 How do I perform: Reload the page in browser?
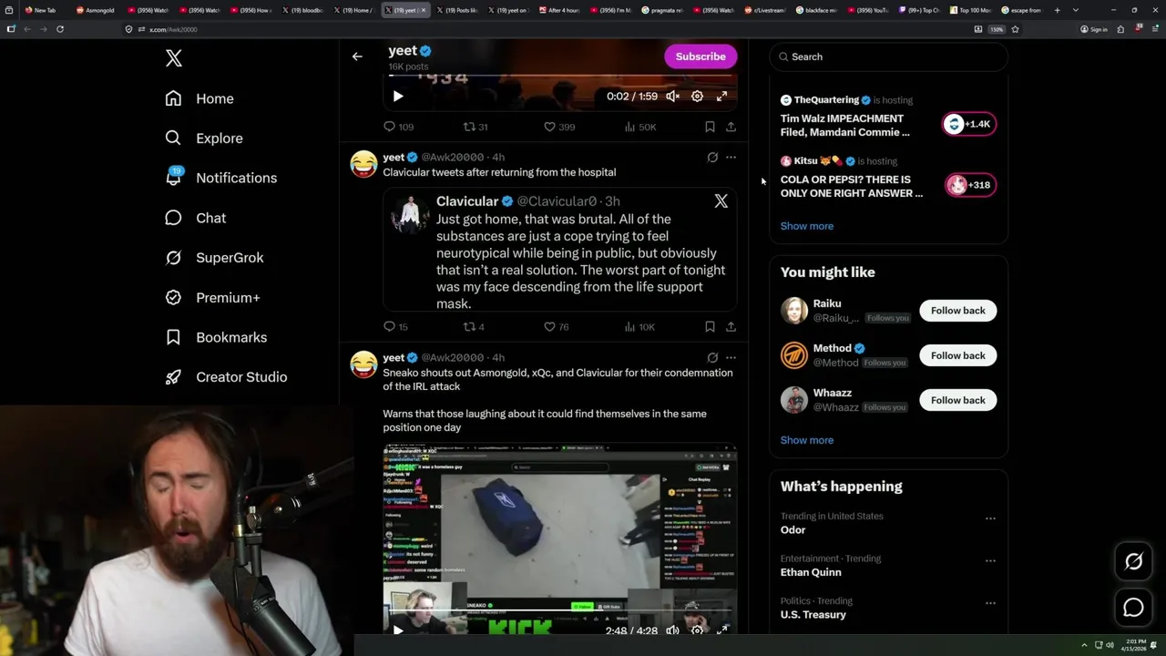(60, 29)
